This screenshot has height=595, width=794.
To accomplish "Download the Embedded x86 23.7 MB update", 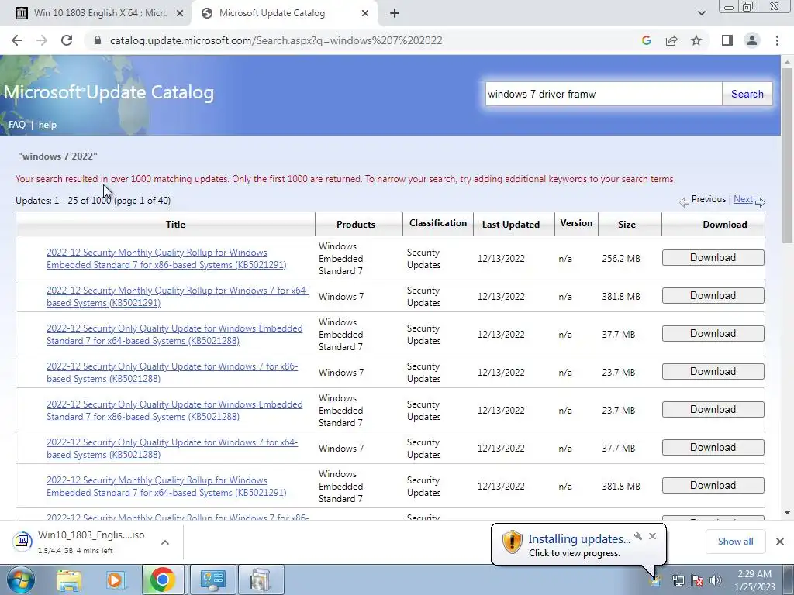I will (713, 409).
